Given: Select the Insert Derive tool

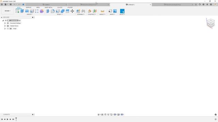Looking at the screenshot, I should point(110,11).
